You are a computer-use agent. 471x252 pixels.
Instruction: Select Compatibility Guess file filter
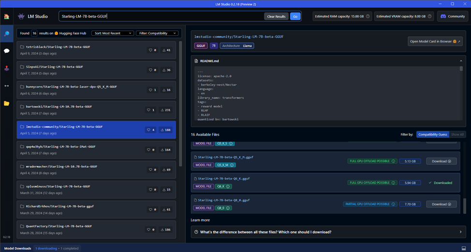(x=432, y=134)
